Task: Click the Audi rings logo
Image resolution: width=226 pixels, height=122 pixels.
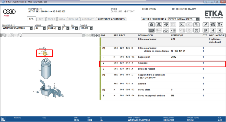Action: coord(9,11)
